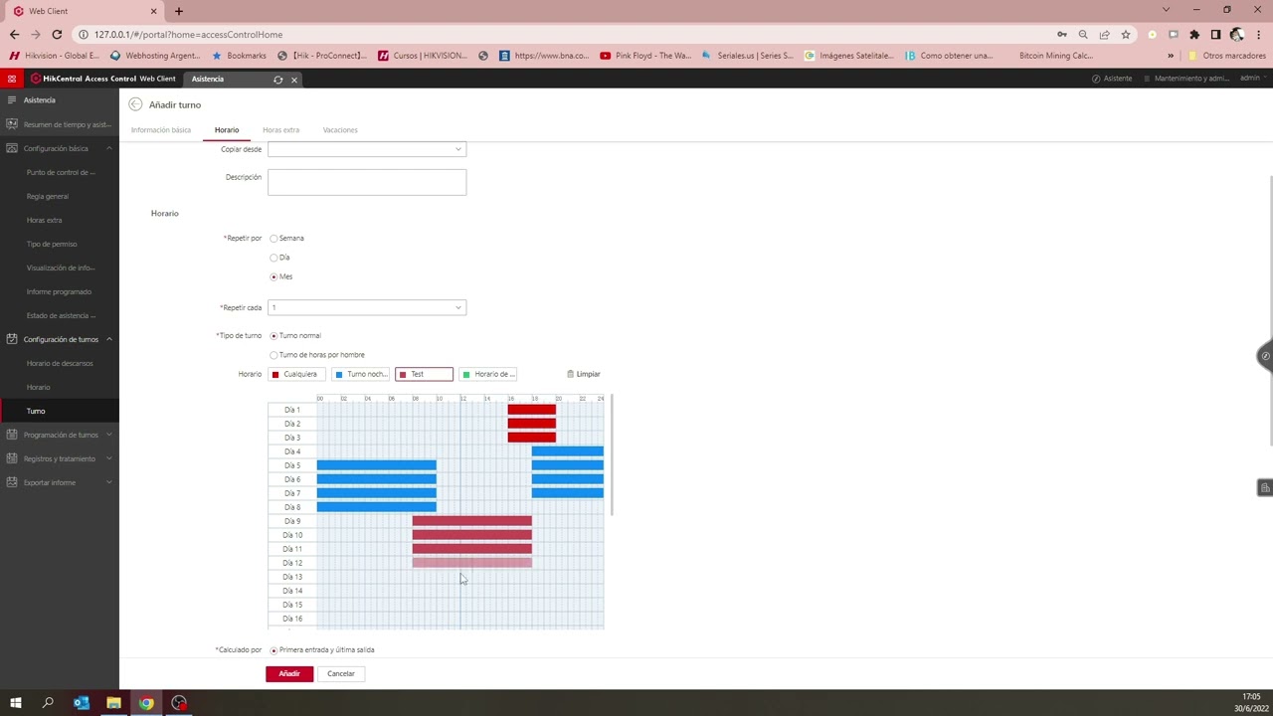1273x716 pixels.
Task: Open the Windows Start menu
Action: [x=16, y=703]
